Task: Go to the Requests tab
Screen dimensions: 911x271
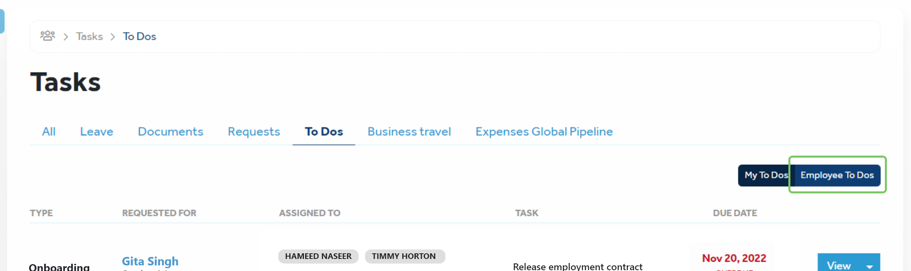Action: point(254,131)
